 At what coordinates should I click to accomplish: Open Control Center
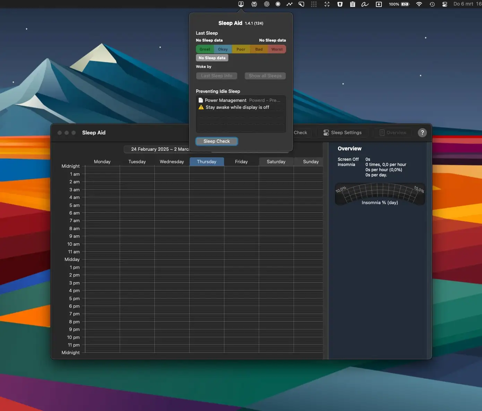point(445,4)
